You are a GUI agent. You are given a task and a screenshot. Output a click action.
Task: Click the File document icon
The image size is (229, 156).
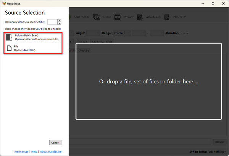pos(9,48)
